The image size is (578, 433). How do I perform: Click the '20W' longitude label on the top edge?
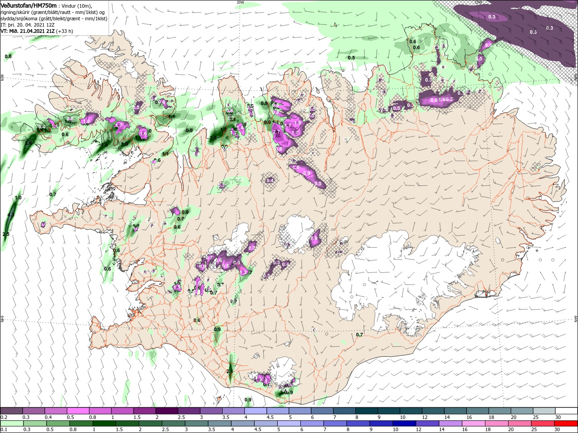240,2
